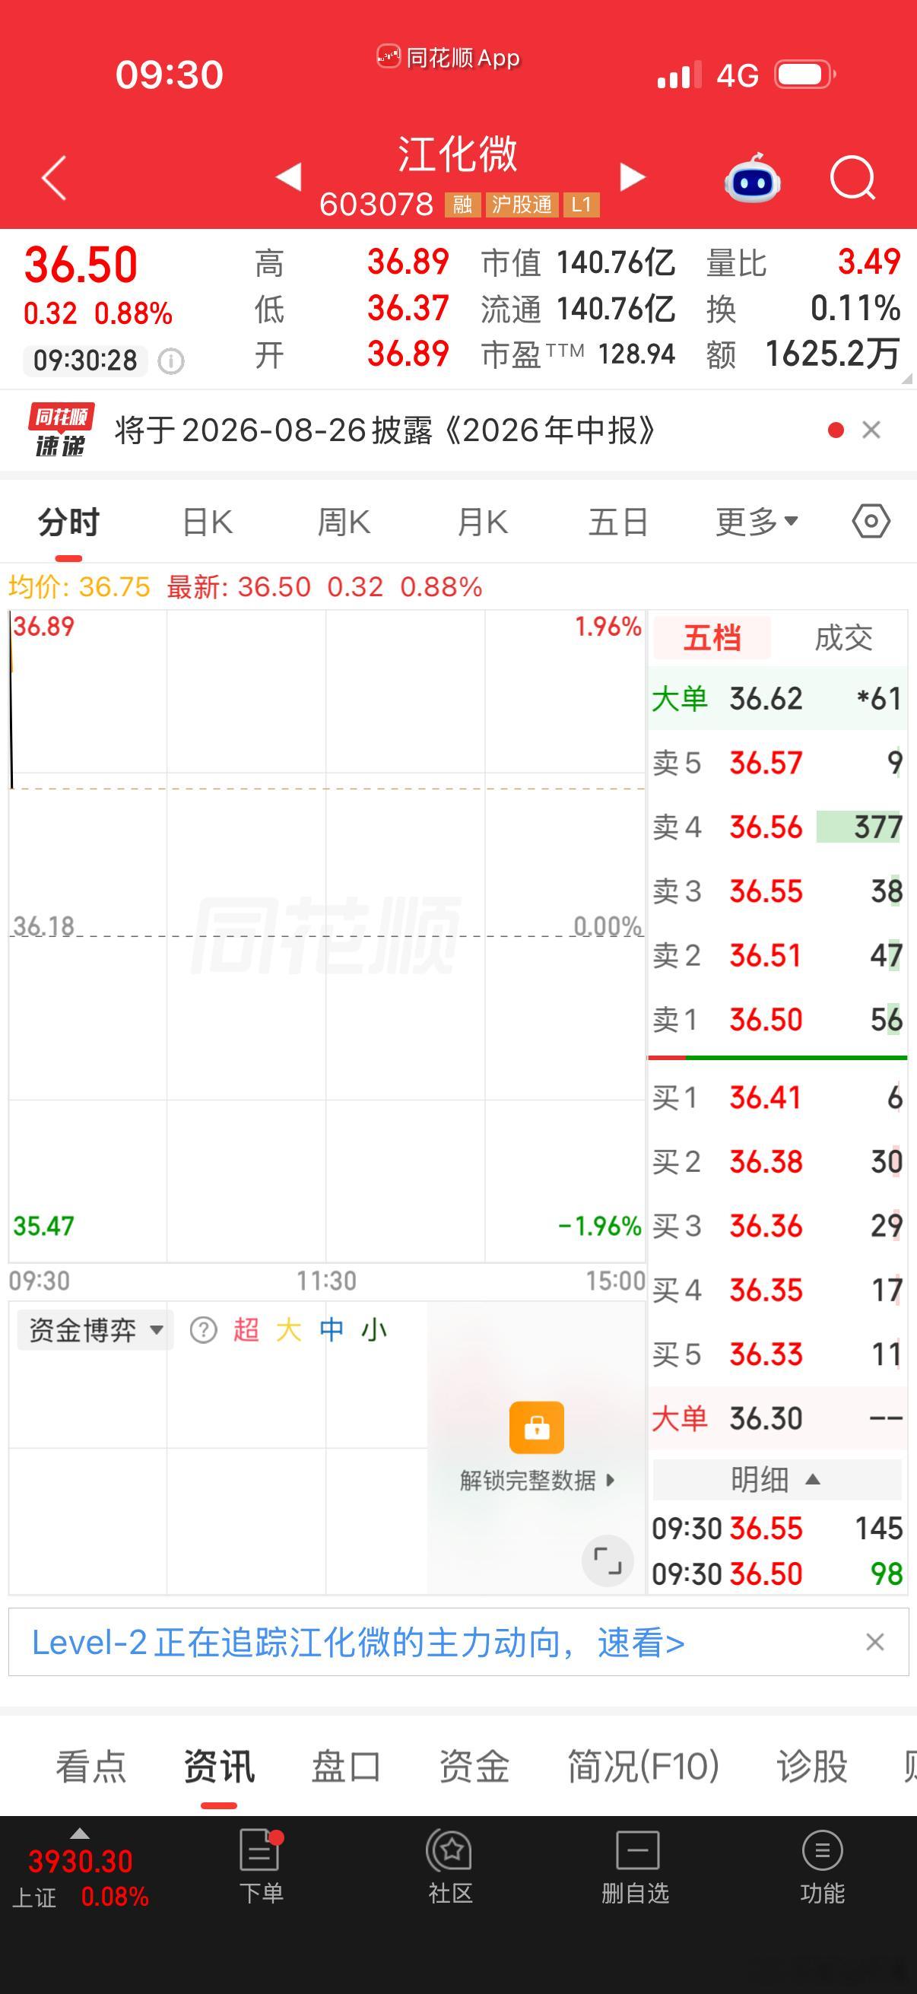
Task: Open 下单 order icon
Action: point(261,1867)
